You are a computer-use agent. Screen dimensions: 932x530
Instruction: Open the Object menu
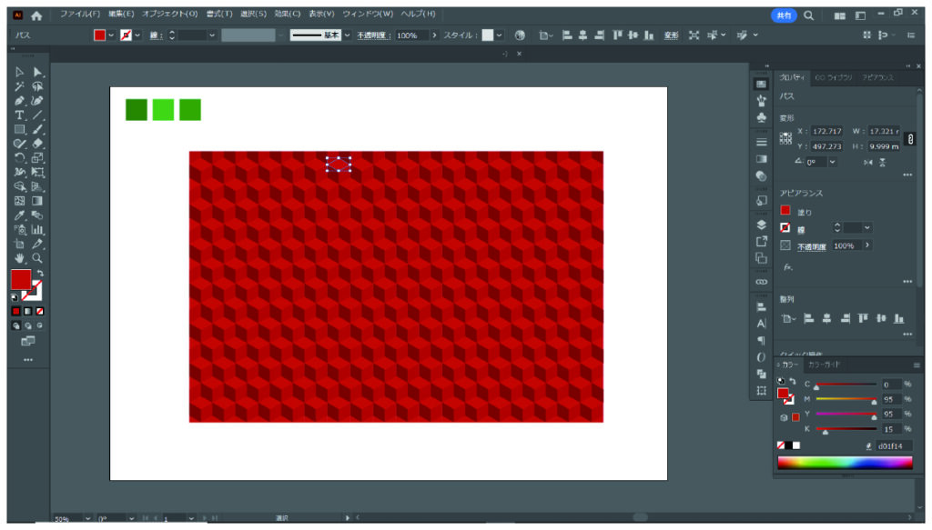click(x=169, y=14)
